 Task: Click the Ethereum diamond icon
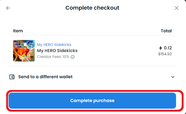point(161,48)
